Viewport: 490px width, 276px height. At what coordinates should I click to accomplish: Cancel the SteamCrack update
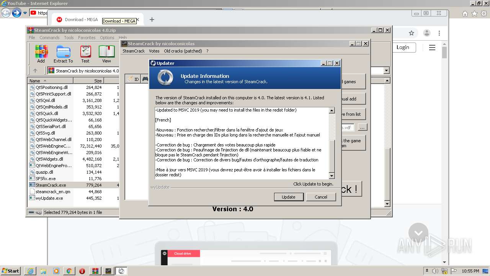point(321,197)
